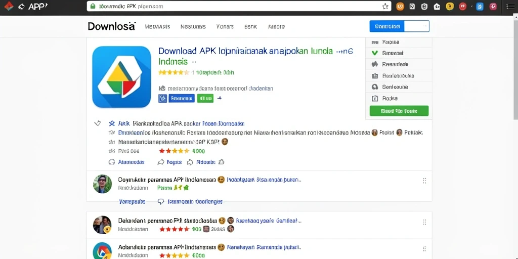518x259 pixels.
Task: Open the yellow round extension icon
Action: (x=450, y=6)
